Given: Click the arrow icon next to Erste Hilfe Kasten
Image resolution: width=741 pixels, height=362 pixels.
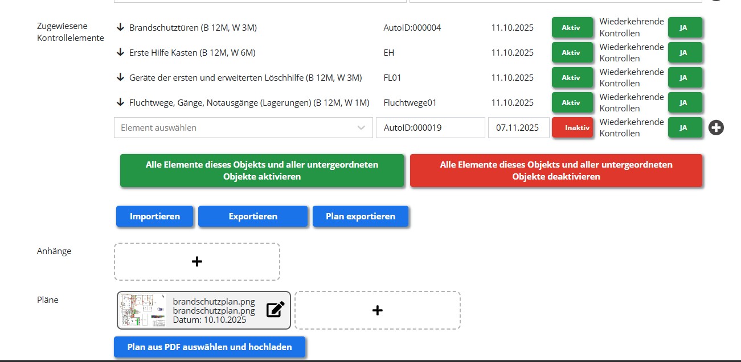Looking at the screenshot, I should [120, 52].
